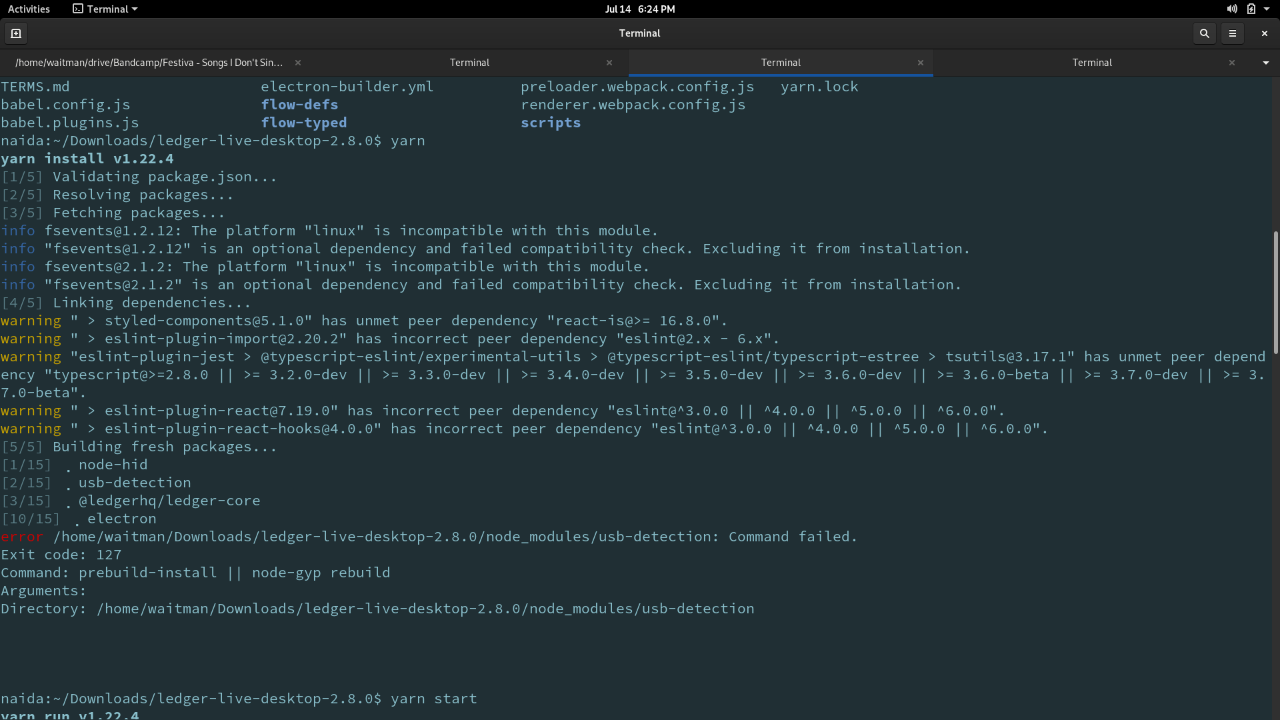Switch to the second Terminal tab
Image resolution: width=1280 pixels, height=720 pixels.
click(469, 63)
